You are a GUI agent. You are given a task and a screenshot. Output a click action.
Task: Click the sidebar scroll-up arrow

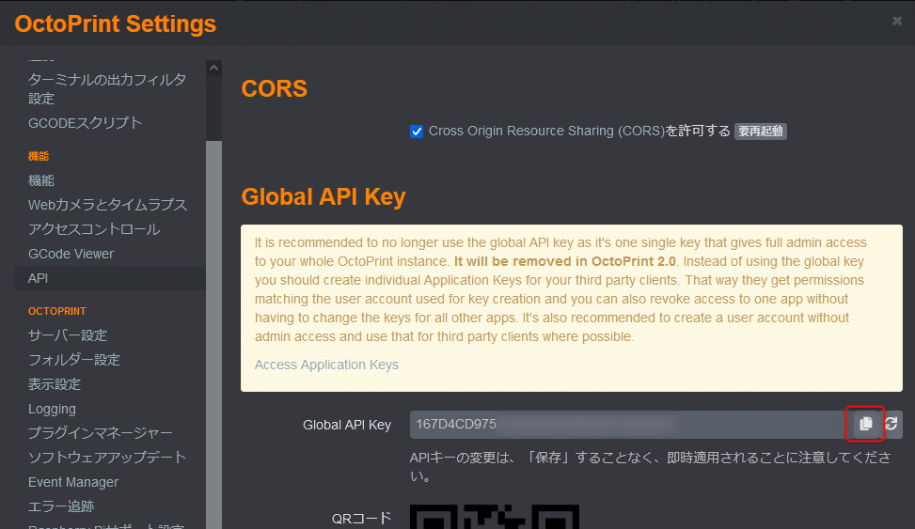point(213,69)
